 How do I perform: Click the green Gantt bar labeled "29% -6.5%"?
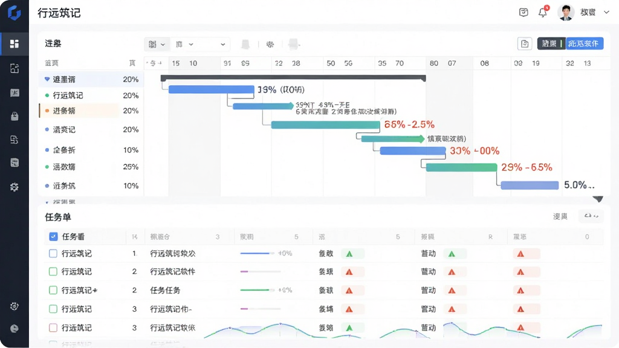461,167
